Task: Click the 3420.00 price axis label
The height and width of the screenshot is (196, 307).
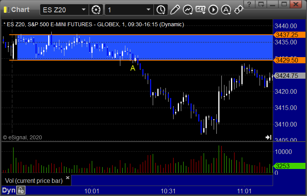Action: click(x=286, y=91)
